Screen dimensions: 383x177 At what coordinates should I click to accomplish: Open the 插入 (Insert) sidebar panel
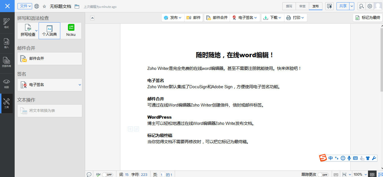point(6,43)
